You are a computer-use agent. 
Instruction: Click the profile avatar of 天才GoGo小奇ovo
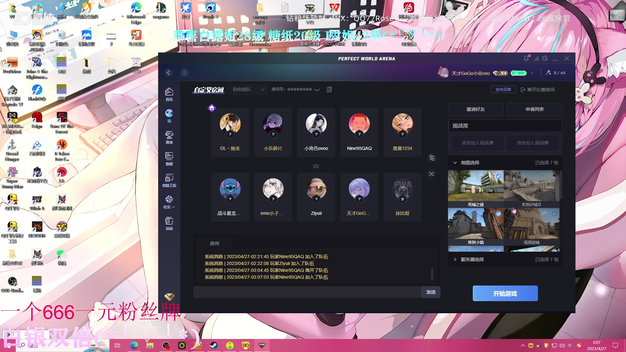(x=443, y=73)
